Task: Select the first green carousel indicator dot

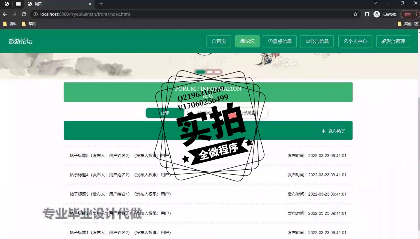Action: pos(201,72)
